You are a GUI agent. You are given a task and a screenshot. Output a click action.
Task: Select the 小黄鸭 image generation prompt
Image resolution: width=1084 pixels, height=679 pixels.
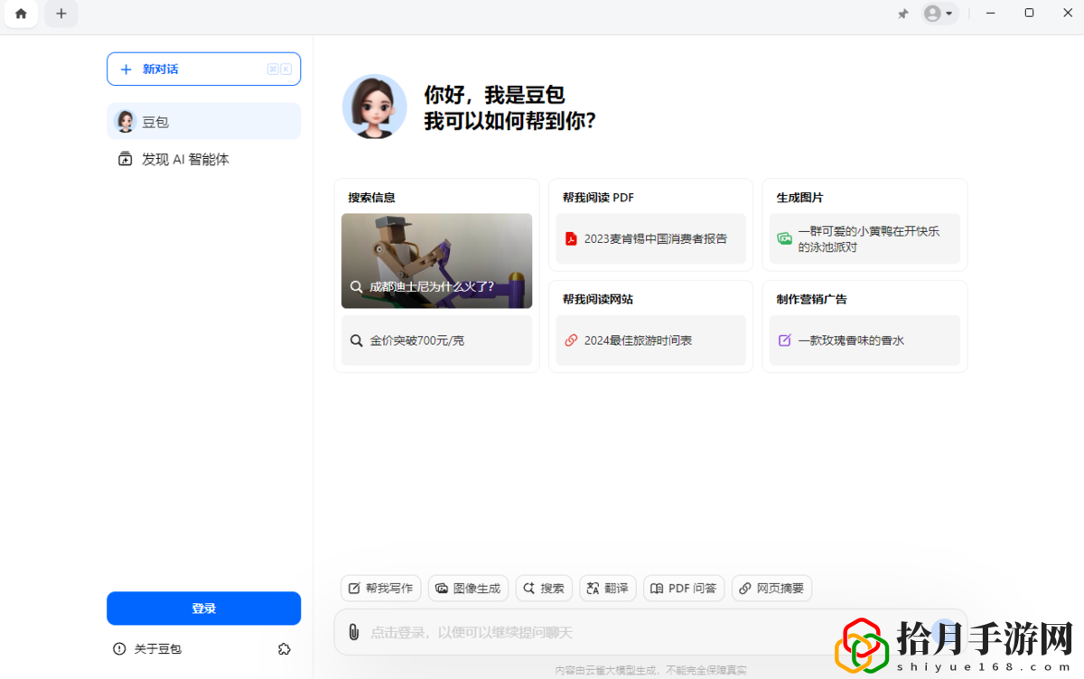(x=864, y=238)
